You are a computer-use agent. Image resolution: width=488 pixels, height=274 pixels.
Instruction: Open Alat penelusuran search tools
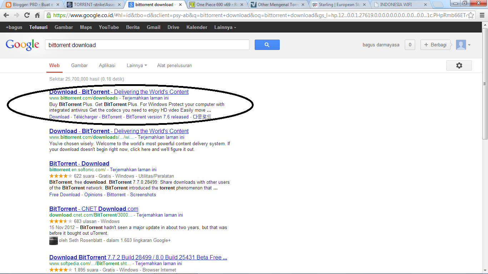[x=174, y=66]
